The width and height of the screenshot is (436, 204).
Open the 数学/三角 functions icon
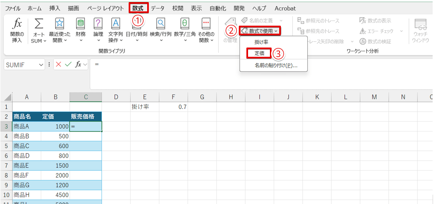pos(185,24)
